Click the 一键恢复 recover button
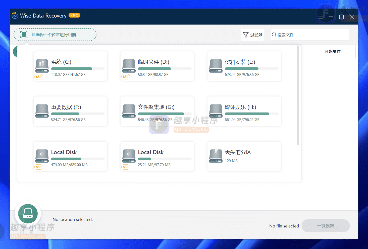 (x=326, y=226)
